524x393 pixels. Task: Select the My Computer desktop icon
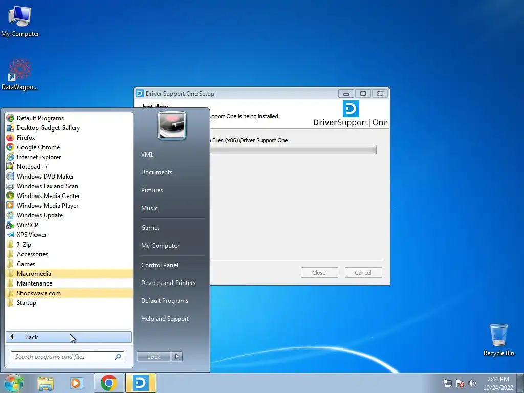point(20,21)
